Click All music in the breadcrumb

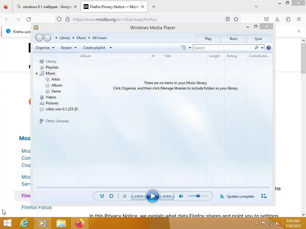(x=100, y=38)
